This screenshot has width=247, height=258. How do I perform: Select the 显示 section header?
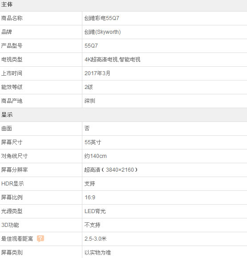124,115
